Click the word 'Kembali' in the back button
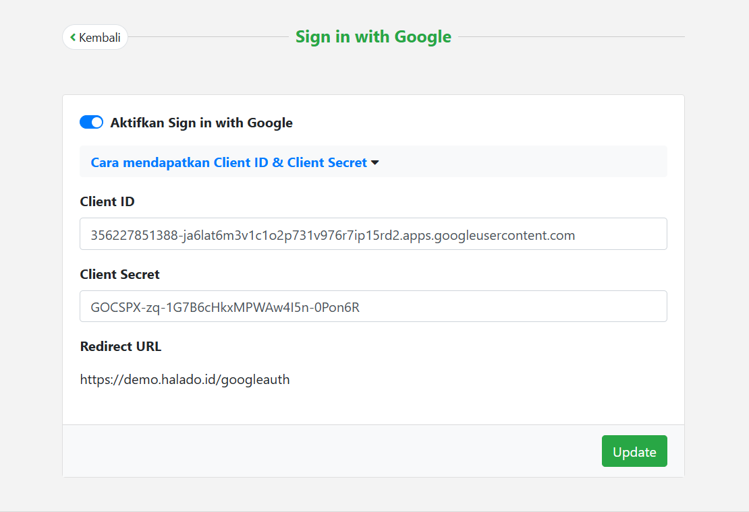Viewport: 749px width, 512px height. 100,38
